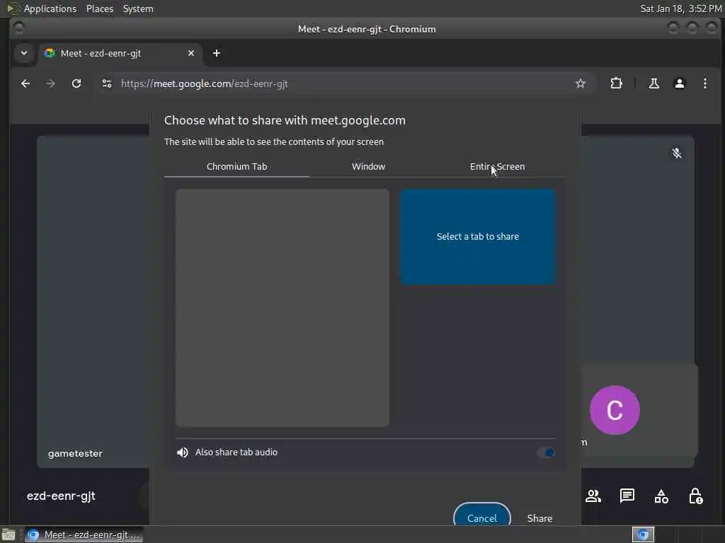Click the purple C participant avatar
Image resolution: width=725 pixels, height=543 pixels.
(x=615, y=410)
